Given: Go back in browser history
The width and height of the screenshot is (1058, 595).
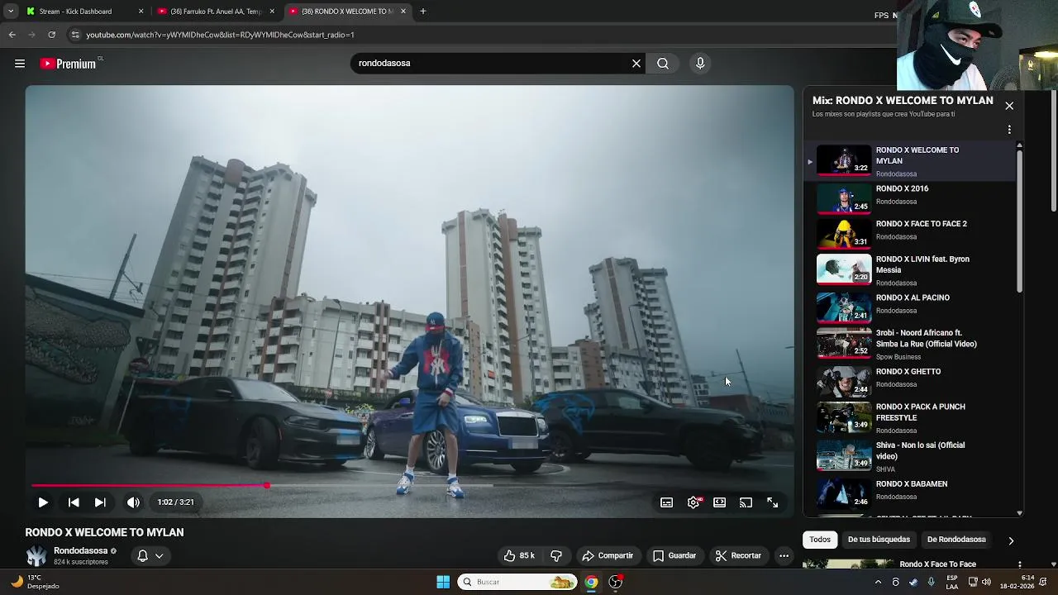Looking at the screenshot, I should pyautogui.click(x=12, y=35).
